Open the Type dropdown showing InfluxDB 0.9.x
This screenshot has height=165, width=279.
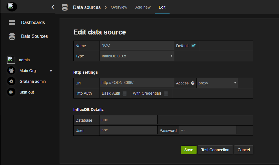click(x=137, y=56)
